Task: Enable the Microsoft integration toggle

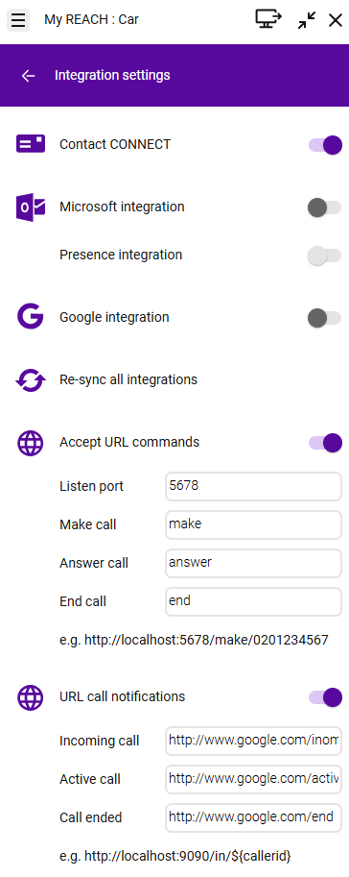Action: pyautogui.click(x=324, y=207)
